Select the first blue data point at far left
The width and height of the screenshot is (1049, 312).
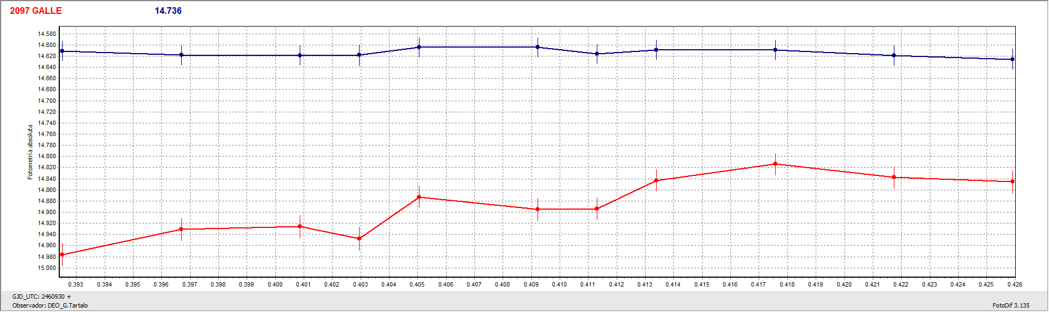point(62,51)
